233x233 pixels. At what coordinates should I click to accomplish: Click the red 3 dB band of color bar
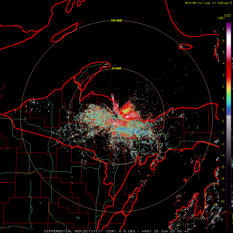click(x=229, y=75)
